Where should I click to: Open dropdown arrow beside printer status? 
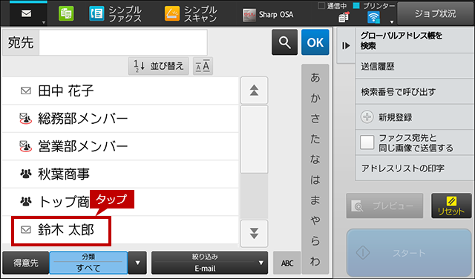pyautogui.click(x=392, y=22)
